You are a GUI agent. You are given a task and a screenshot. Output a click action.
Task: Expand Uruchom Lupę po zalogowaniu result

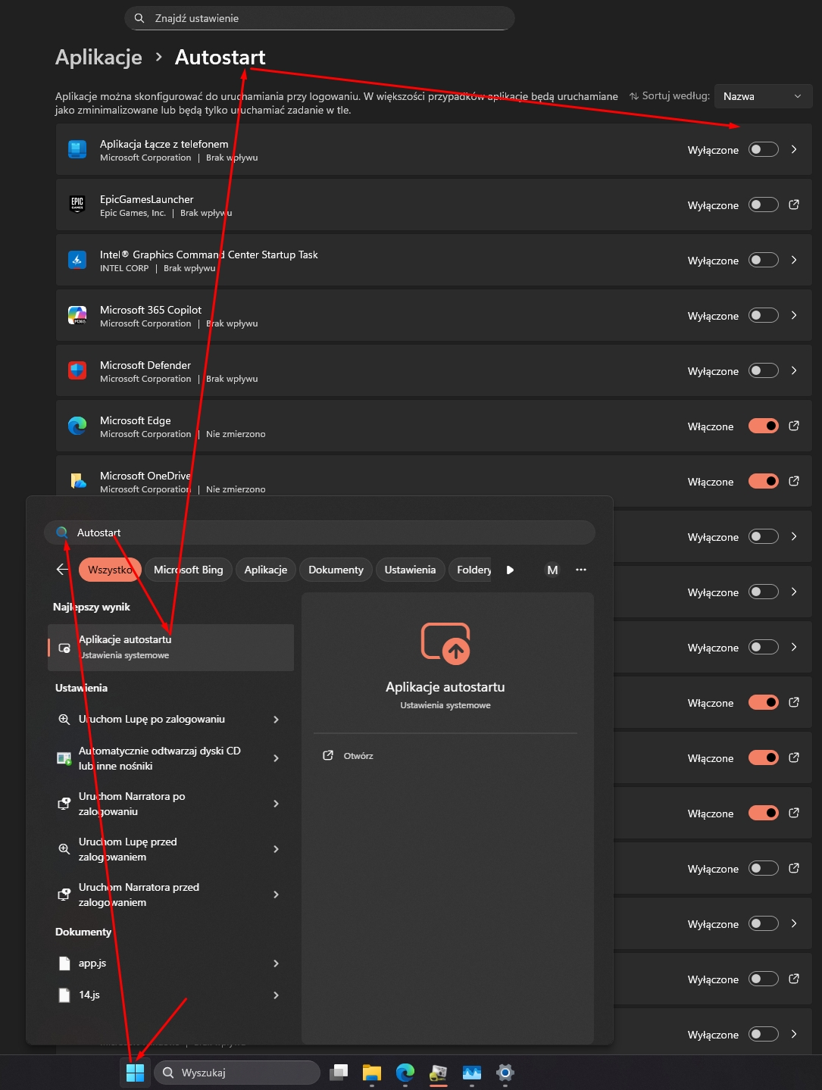(276, 720)
